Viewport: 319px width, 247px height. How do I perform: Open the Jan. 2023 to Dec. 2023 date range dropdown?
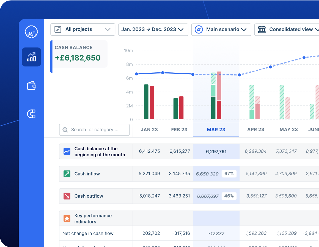(153, 29)
